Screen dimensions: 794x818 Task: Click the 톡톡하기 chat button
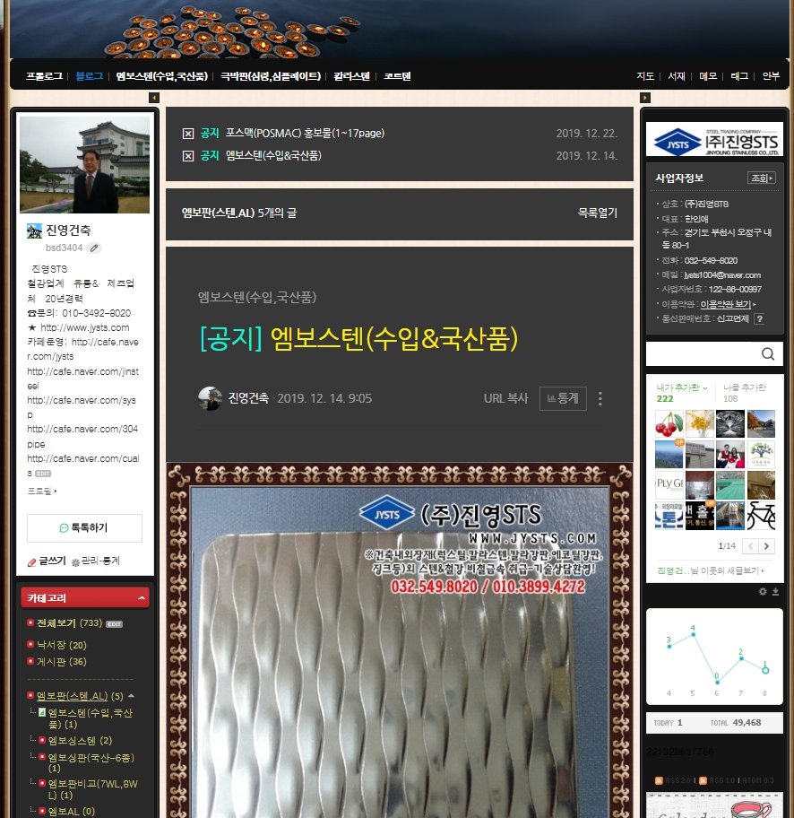tap(84, 528)
